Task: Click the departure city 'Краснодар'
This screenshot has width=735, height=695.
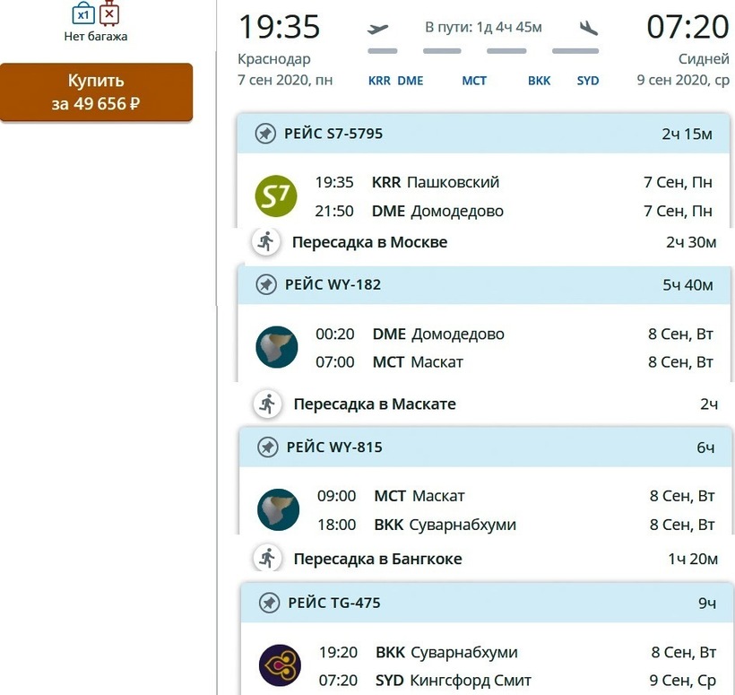Action: coord(273,59)
